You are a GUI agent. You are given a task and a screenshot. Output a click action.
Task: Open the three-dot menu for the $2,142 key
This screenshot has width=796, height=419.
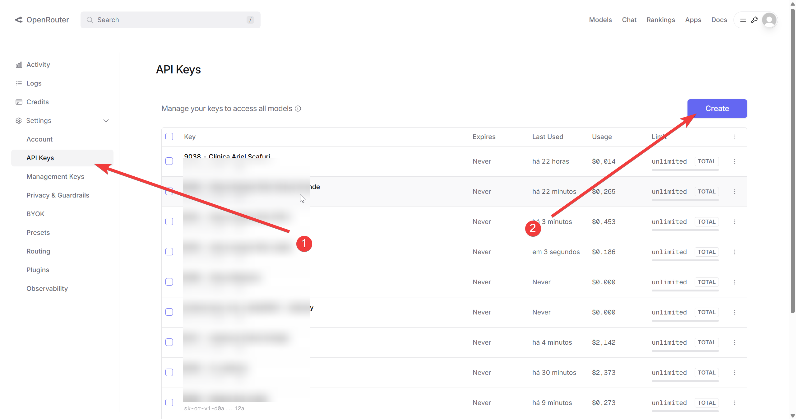(735, 342)
